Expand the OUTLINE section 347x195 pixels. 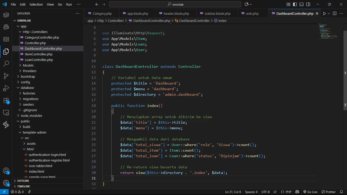(x=23, y=181)
